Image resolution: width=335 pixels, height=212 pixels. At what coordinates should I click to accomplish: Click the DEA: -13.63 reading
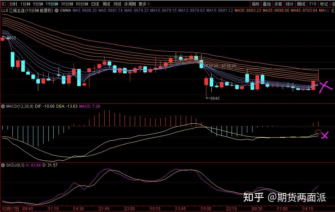click(67, 106)
